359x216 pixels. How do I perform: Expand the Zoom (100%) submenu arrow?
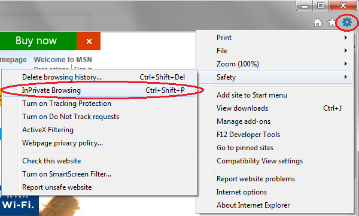(x=346, y=63)
